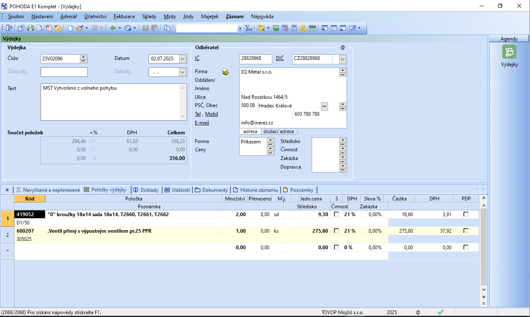Click the yellow address book icon next to Firma
The image size is (530, 317).
point(225,72)
